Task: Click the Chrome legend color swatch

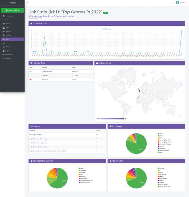Action: pyautogui.click(x=158, y=168)
